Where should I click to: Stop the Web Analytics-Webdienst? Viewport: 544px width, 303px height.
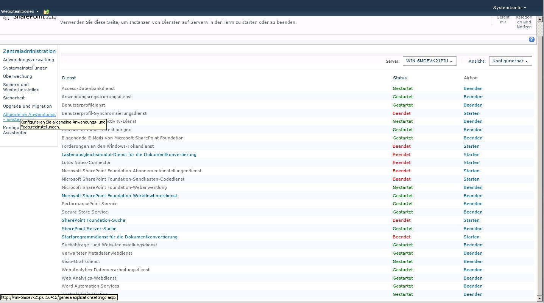[473, 278]
